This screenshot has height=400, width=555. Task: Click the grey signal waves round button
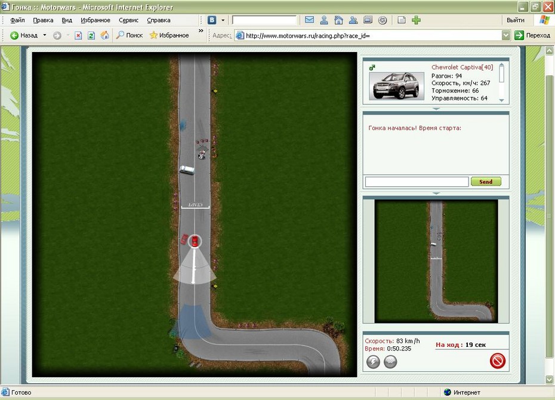click(390, 362)
